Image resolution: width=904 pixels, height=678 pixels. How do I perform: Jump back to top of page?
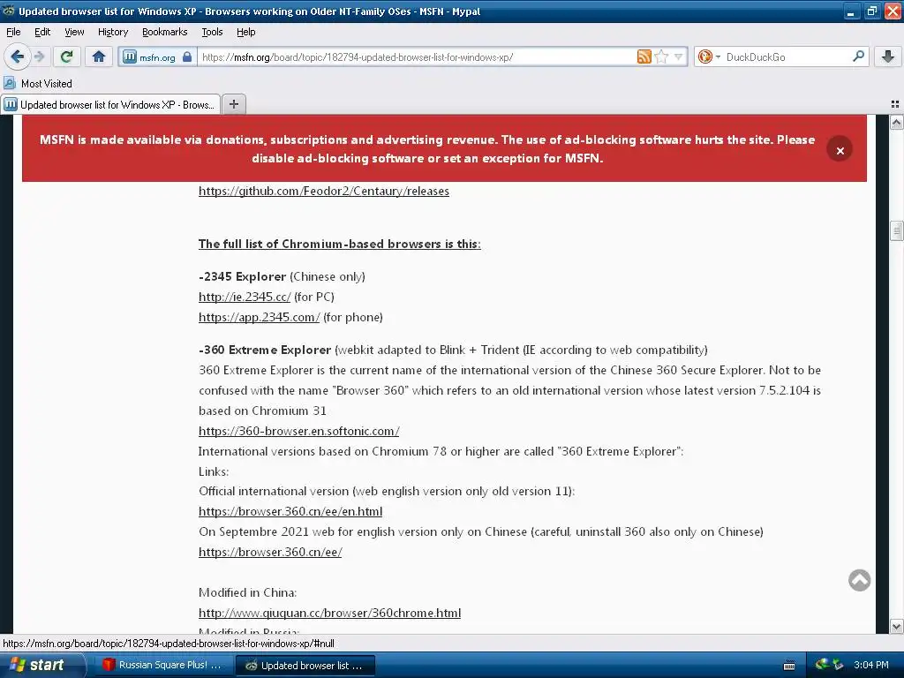pos(859,580)
